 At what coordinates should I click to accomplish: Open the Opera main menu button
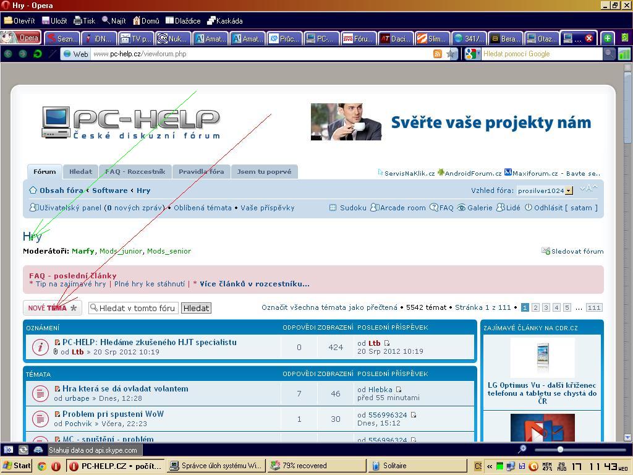[x=20, y=38]
